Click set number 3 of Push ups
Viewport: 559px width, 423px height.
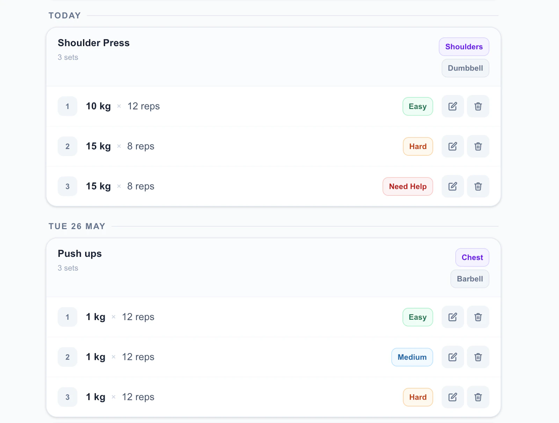(x=67, y=397)
